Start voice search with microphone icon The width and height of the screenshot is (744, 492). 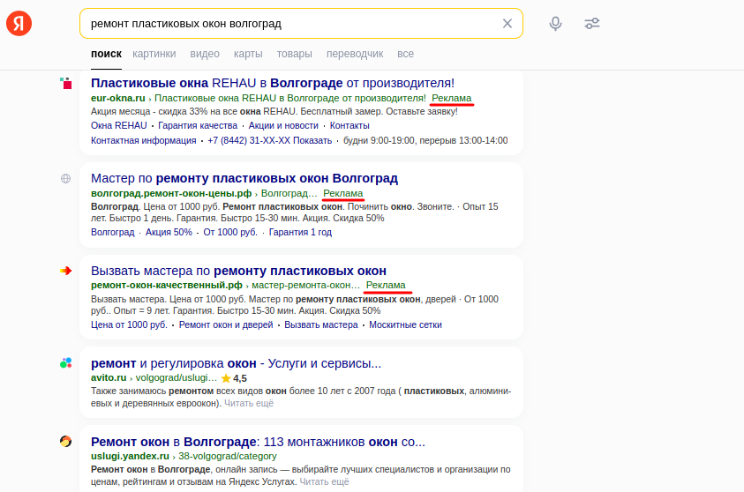pos(556,23)
